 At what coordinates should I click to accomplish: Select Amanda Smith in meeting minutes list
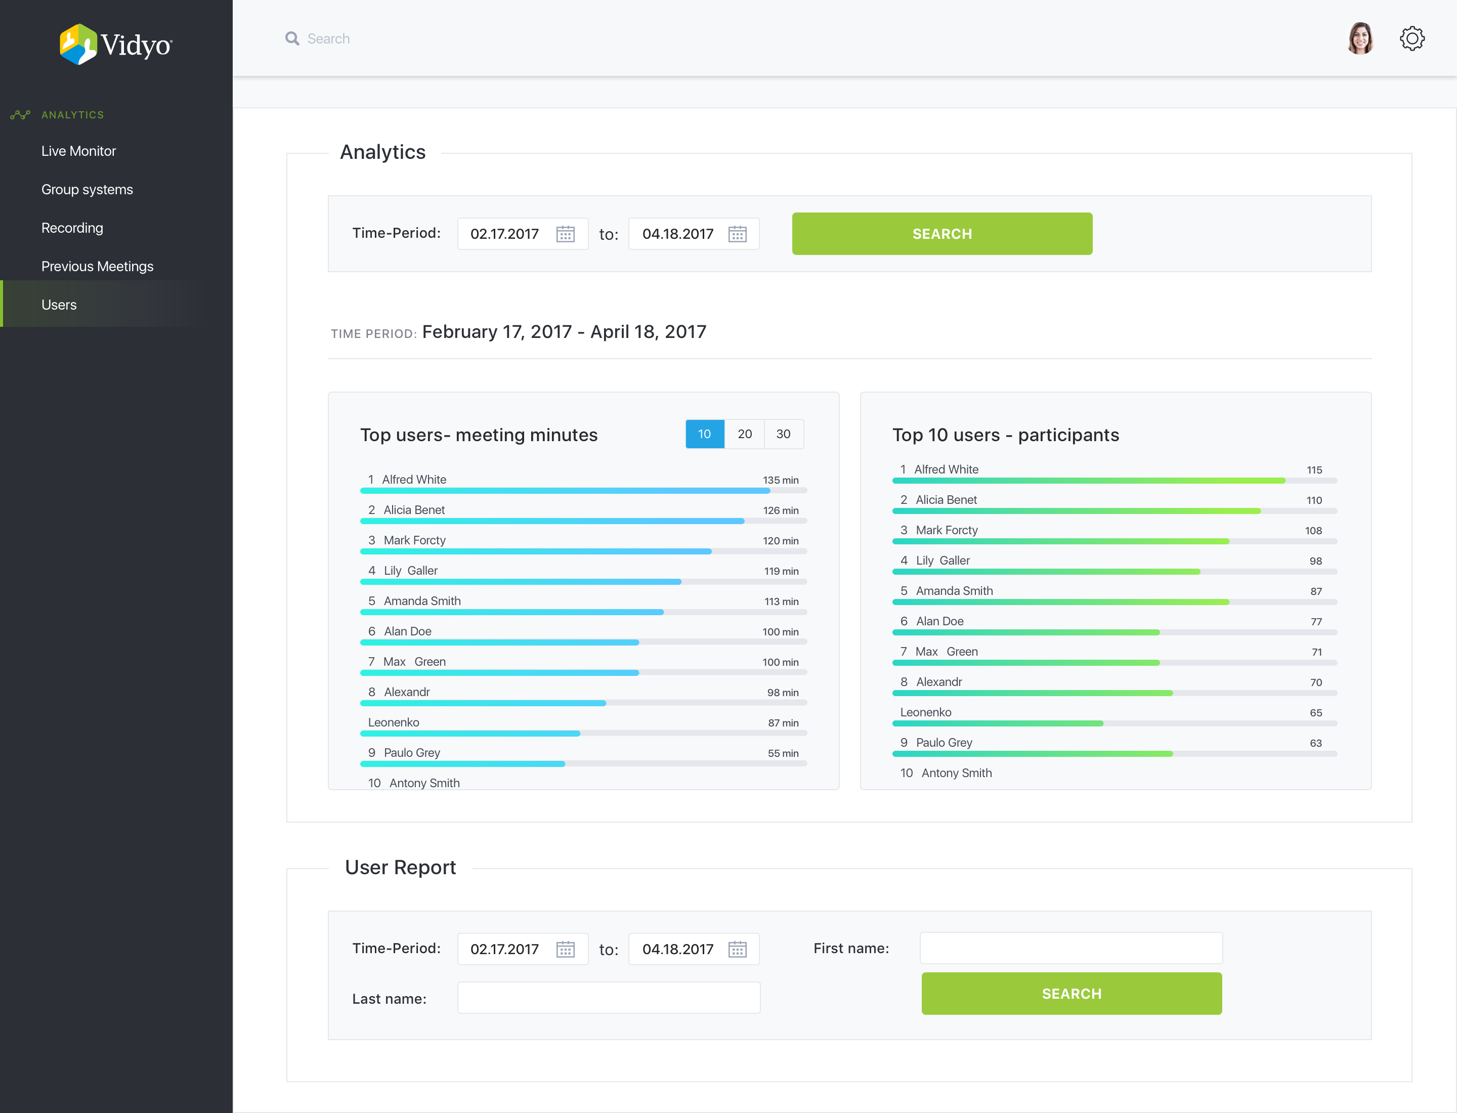(x=422, y=601)
